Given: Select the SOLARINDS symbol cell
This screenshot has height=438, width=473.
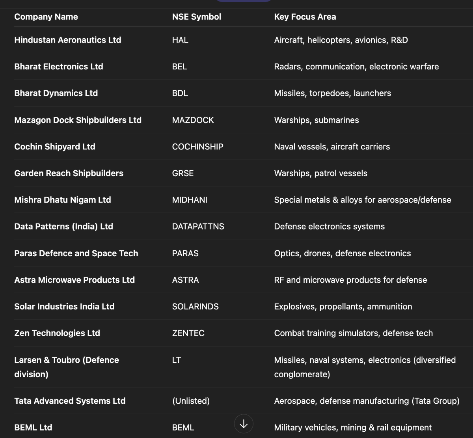Looking at the screenshot, I should point(196,307).
